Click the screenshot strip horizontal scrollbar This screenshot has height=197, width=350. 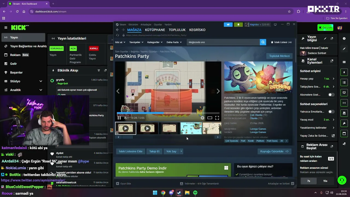[127, 137]
